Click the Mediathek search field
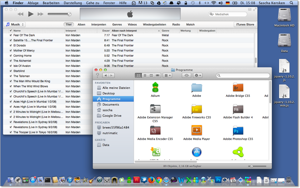Image resolution: width=300 pixels, height=188 pixels. (229, 14)
